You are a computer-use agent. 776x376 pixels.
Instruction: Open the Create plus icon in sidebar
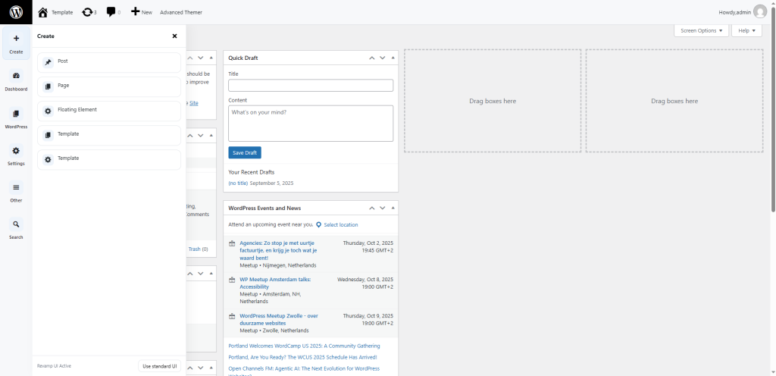point(16,39)
